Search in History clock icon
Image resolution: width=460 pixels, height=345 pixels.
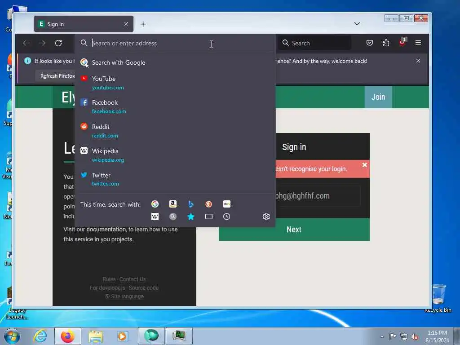226,217
